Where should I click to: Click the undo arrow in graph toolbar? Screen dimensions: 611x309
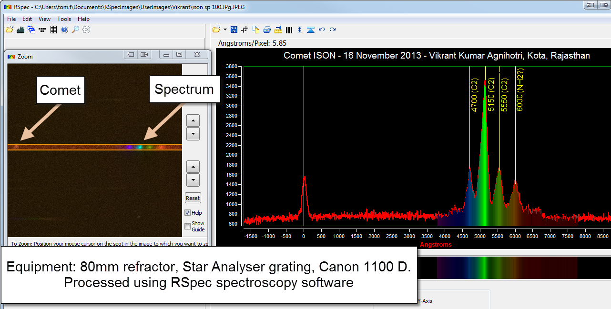(322, 30)
